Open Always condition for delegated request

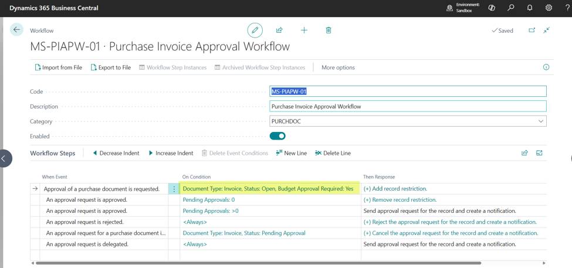195,245
